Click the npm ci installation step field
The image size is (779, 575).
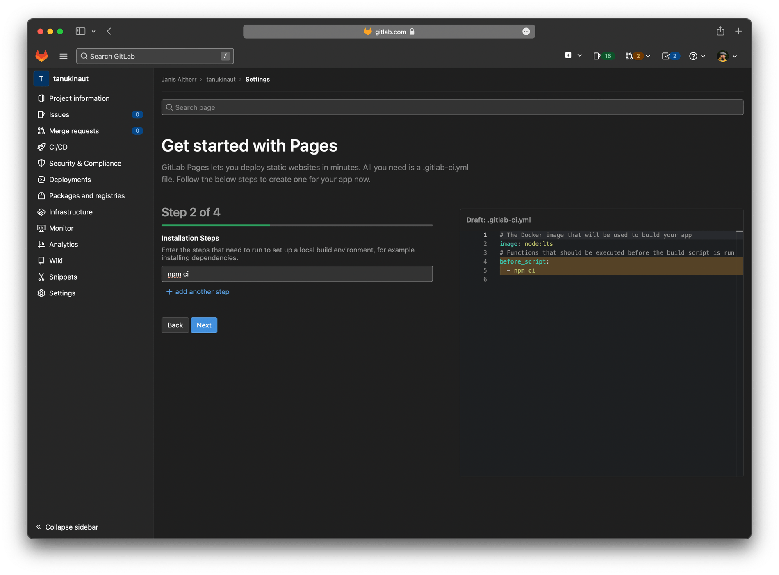coord(297,274)
